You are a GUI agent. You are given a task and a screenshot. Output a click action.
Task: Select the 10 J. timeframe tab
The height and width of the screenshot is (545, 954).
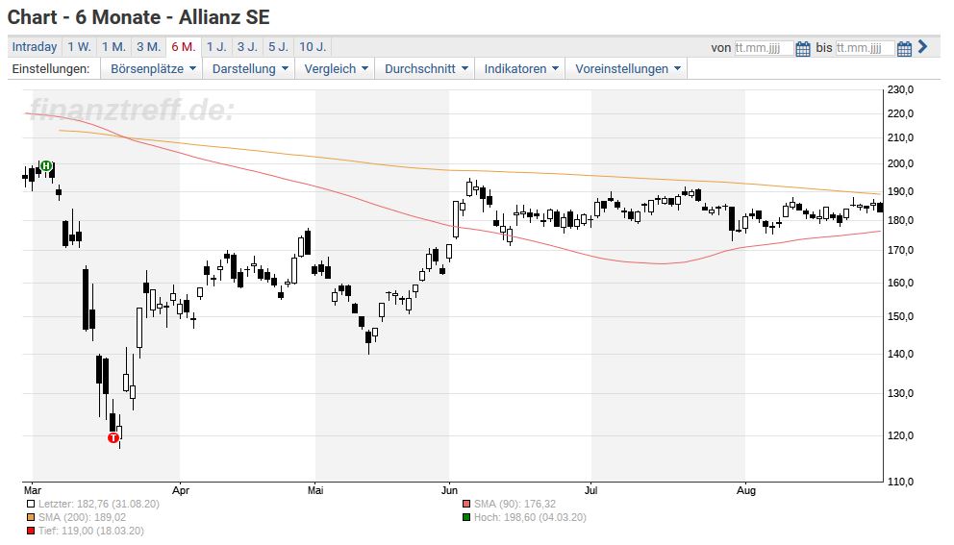pyautogui.click(x=313, y=47)
